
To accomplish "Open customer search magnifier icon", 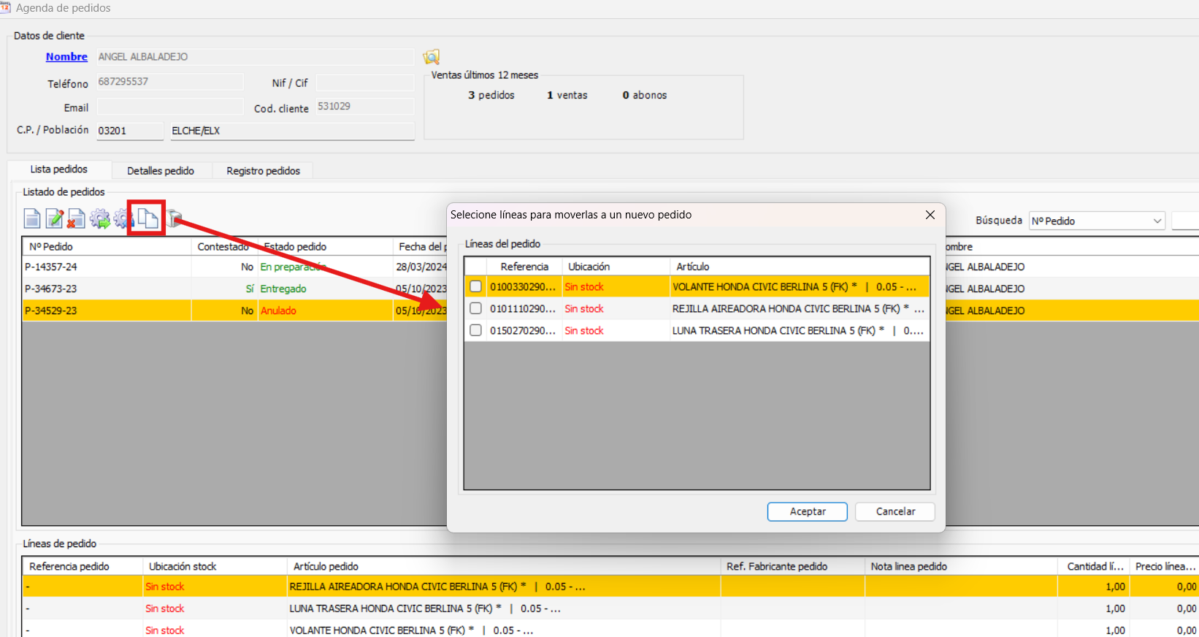I will point(432,57).
